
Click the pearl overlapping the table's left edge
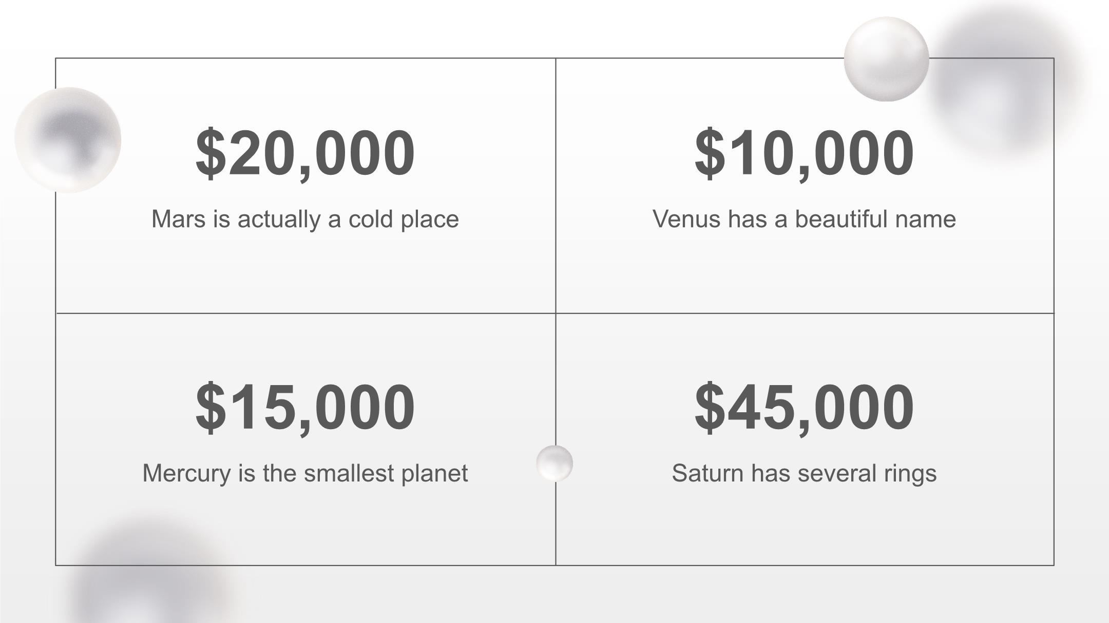pos(68,140)
